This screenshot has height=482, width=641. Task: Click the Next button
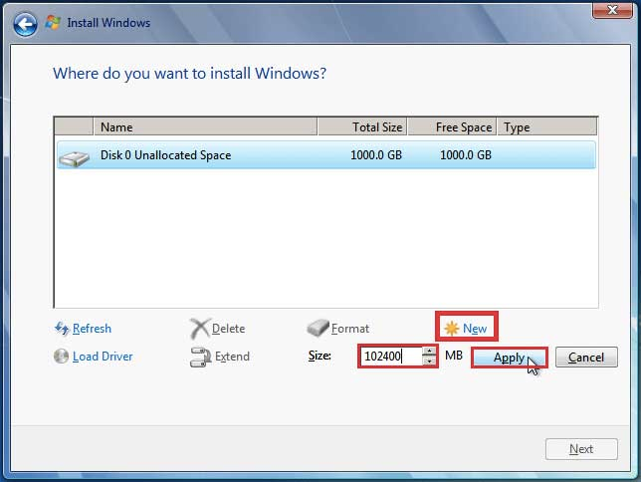pos(581,449)
